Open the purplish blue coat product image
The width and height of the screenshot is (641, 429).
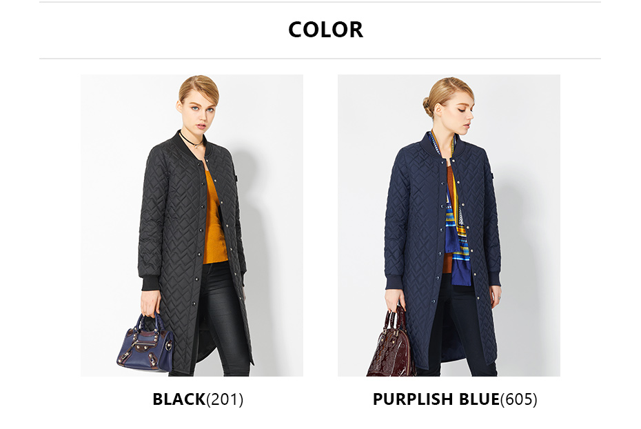(x=449, y=226)
